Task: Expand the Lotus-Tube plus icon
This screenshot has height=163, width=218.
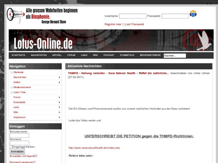Action: coord(11,92)
